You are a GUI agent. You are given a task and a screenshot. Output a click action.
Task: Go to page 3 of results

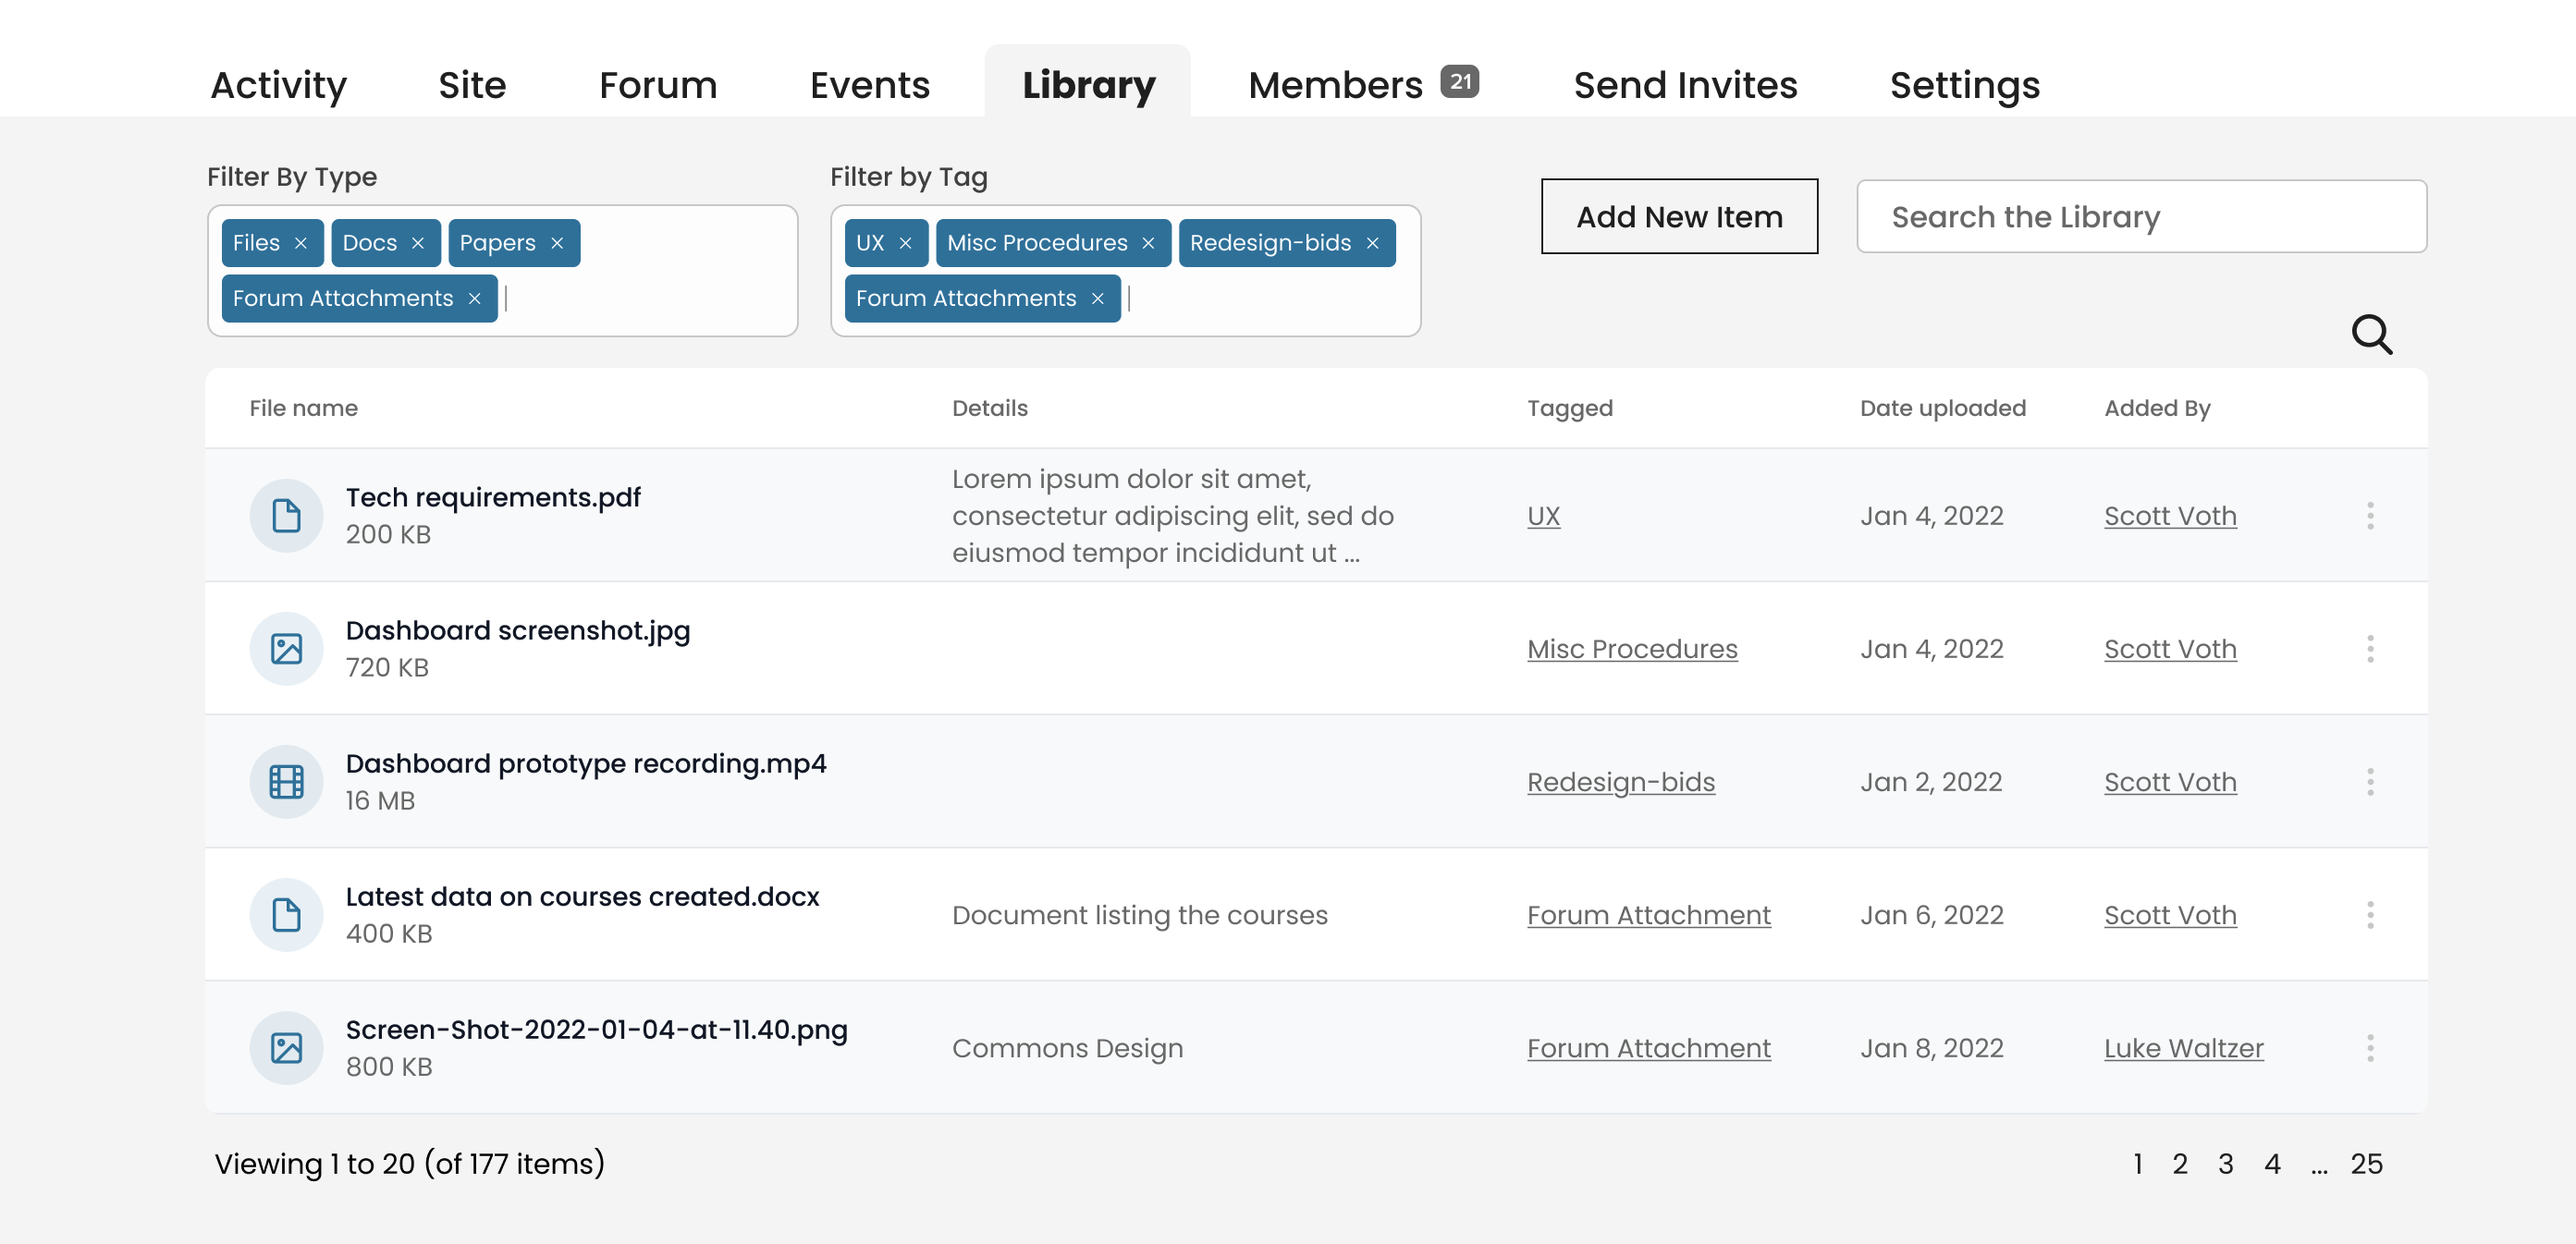(x=2225, y=1163)
